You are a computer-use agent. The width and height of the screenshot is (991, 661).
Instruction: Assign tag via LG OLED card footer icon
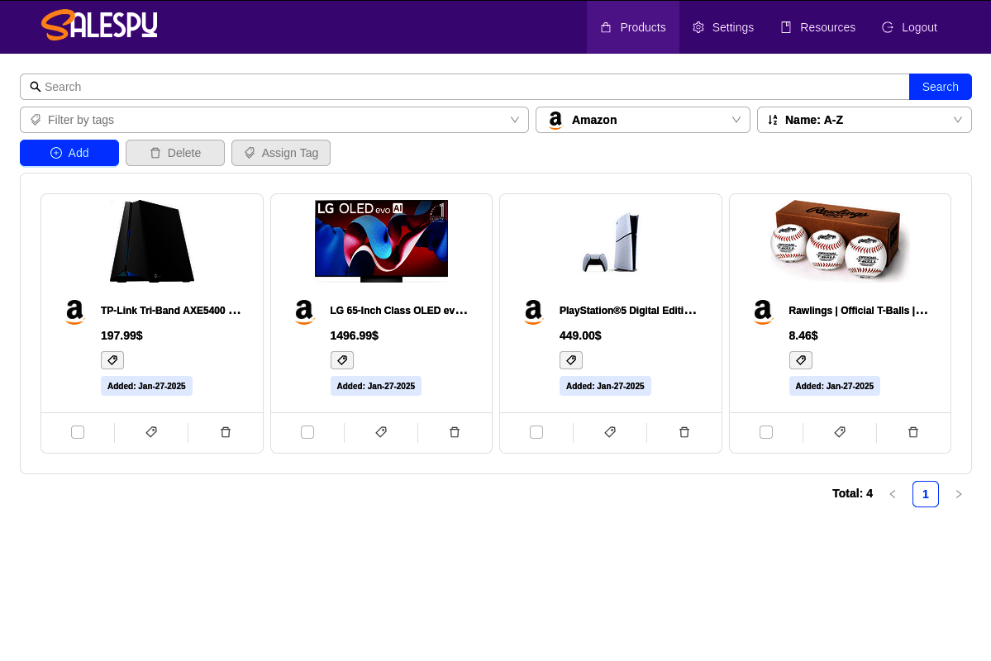point(381,432)
